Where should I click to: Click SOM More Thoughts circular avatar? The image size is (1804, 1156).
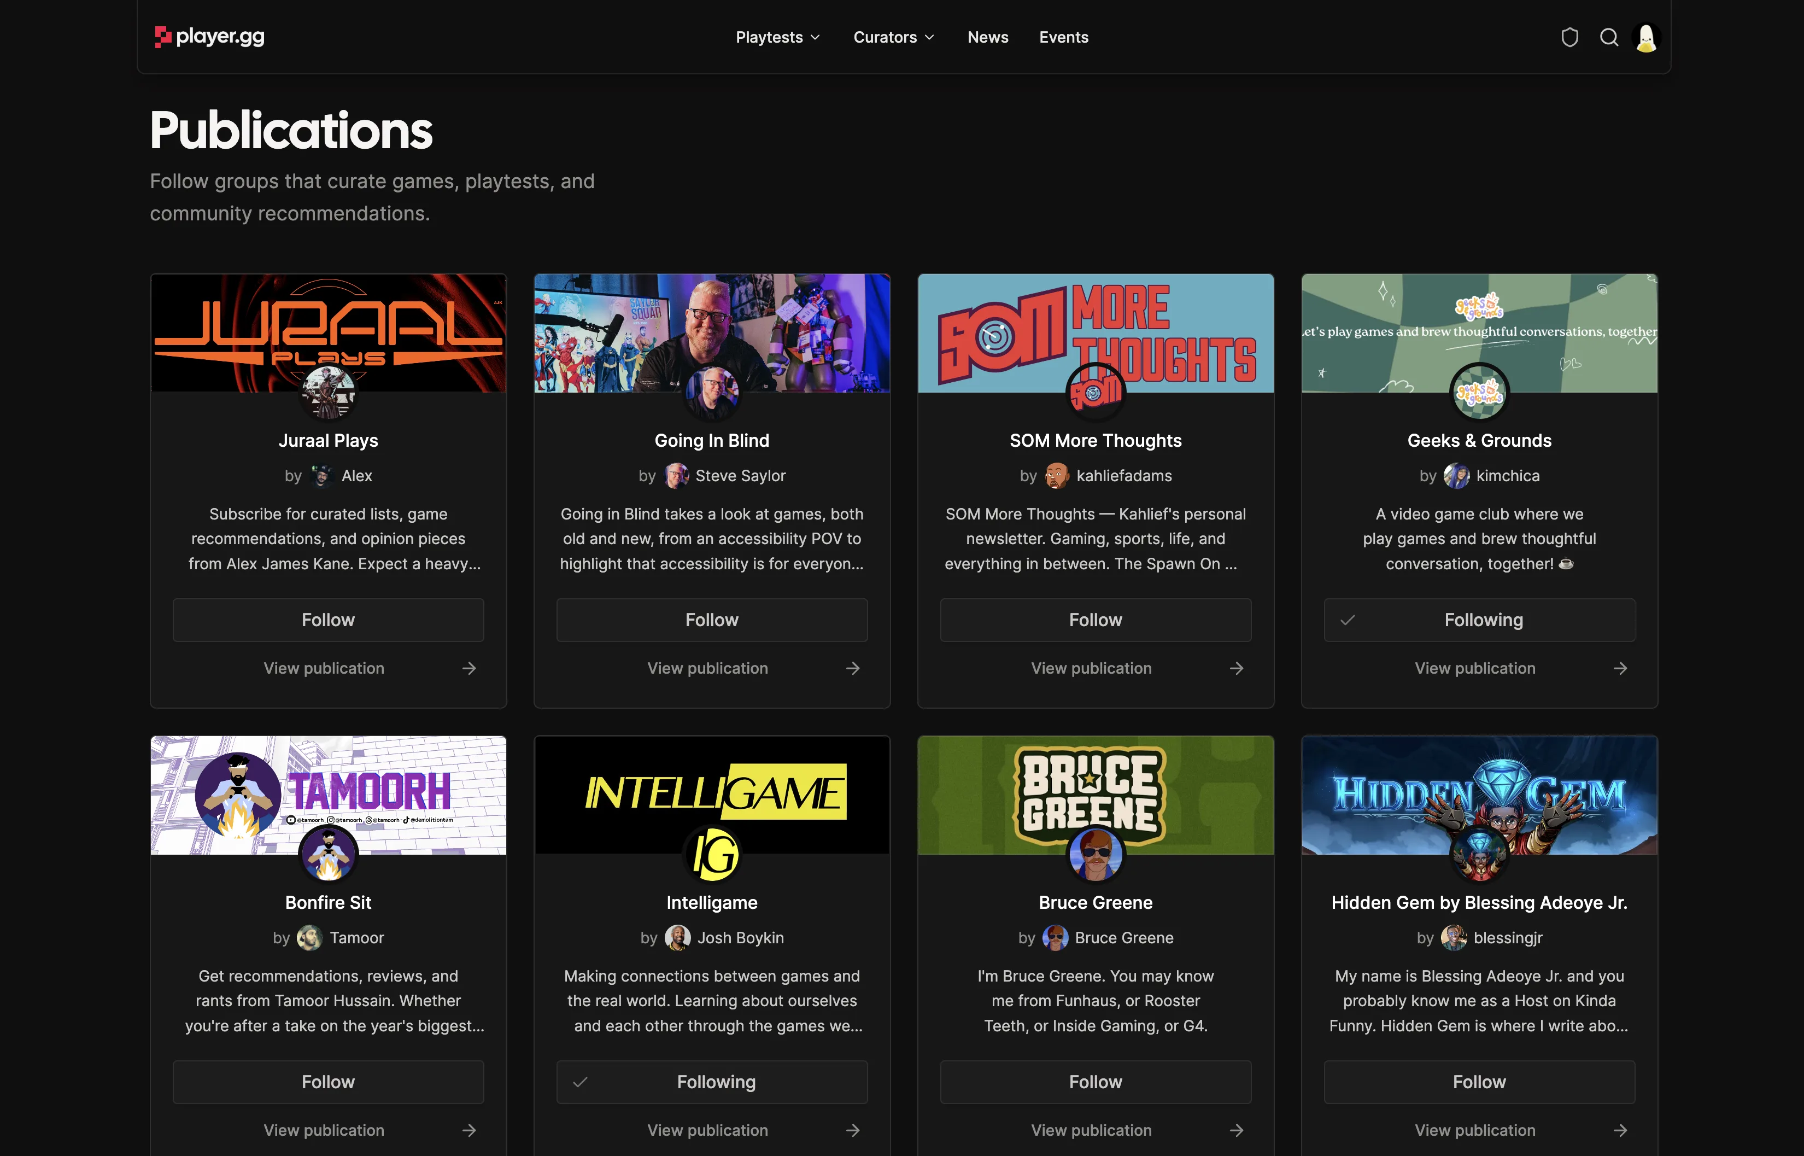pyautogui.click(x=1095, y=392)
